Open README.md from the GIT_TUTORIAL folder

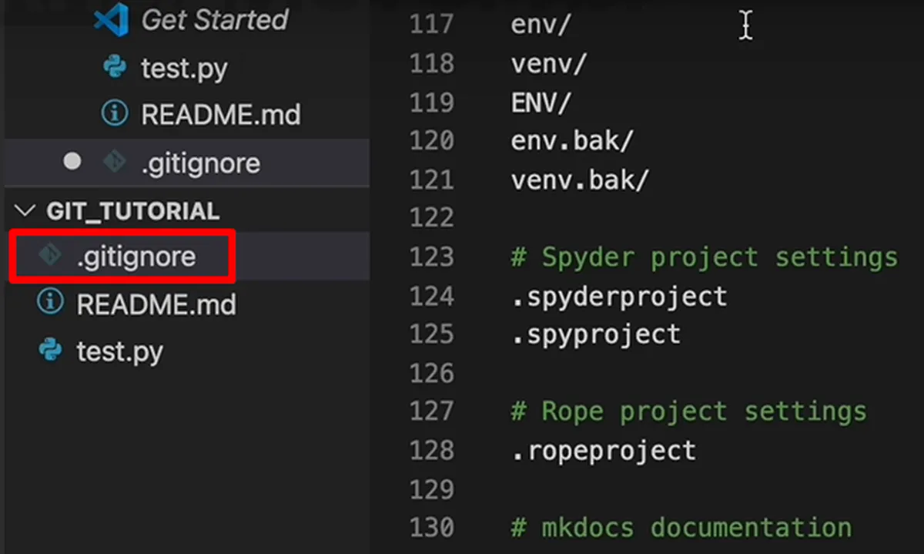[156, 304]
